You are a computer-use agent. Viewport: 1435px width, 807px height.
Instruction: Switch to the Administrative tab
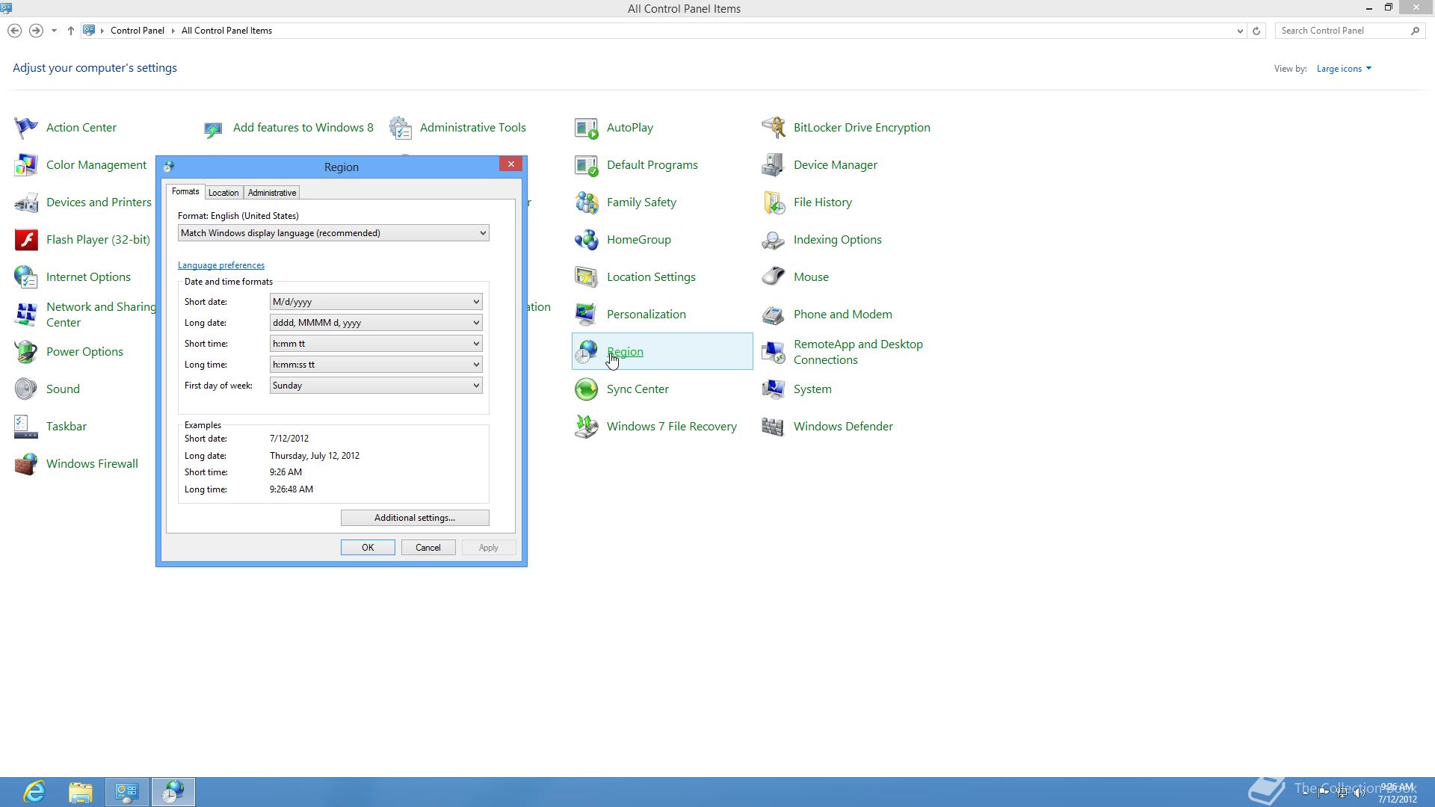click(272, 193)
